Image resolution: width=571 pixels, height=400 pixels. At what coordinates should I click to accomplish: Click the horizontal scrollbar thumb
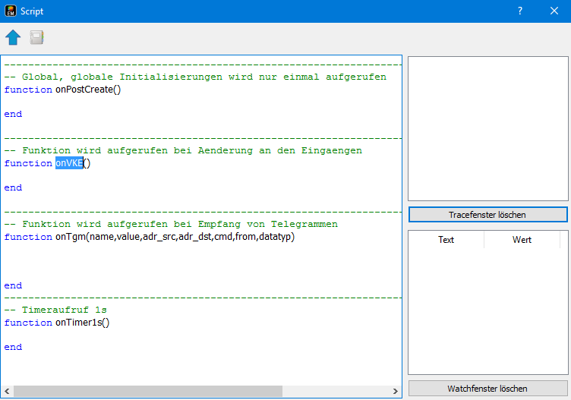coord(148,392)
